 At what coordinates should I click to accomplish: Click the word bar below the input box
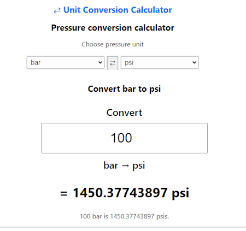pos(111,165)
